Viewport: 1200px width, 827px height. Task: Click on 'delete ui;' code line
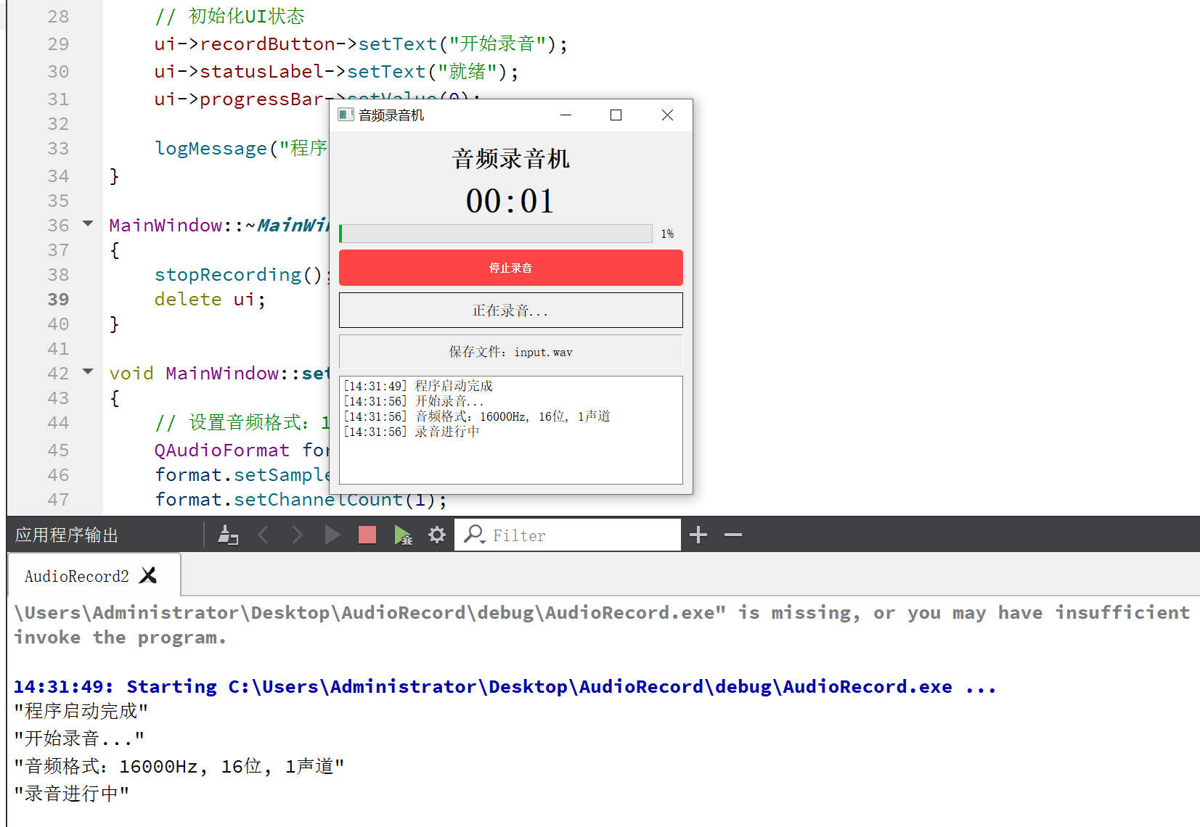point(210,299)
